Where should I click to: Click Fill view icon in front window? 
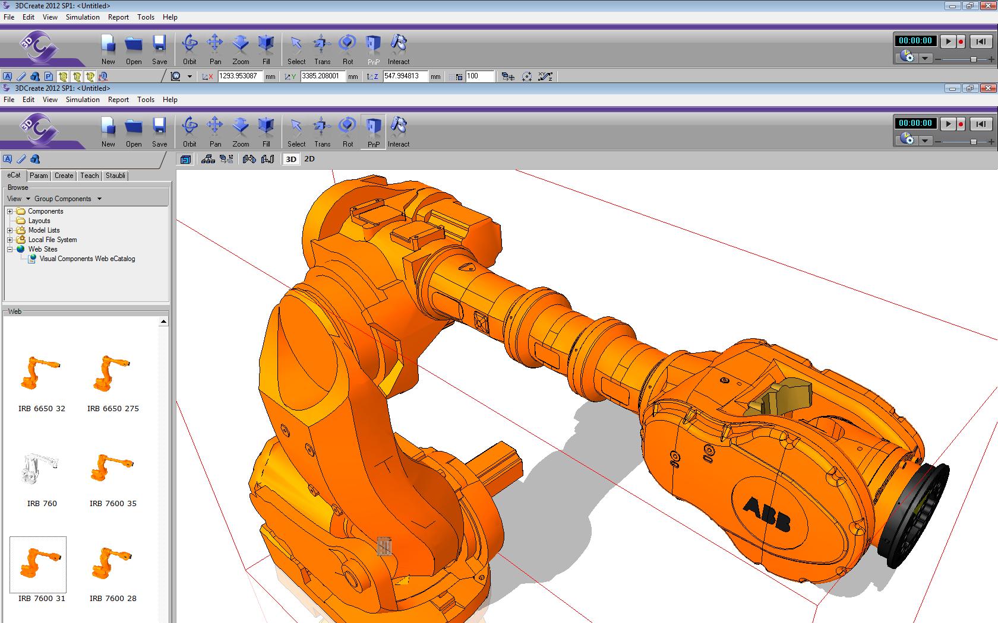click(266, 126)
